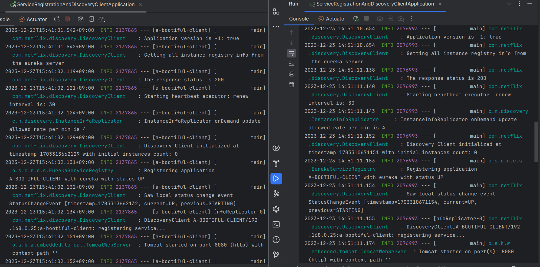Open the sidebar tool window icon just above the Terminal icon
The width and height of the screenshot is (540, 267).
coord(276,209)
